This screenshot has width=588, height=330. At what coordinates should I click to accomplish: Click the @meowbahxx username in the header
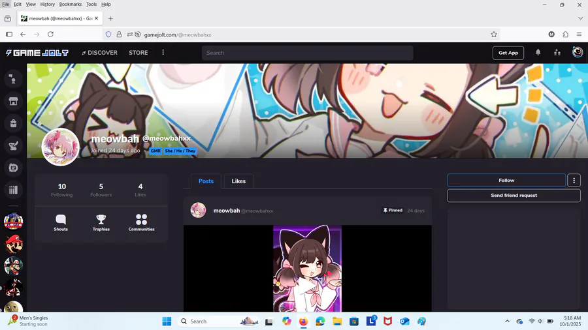pos(167,138)
